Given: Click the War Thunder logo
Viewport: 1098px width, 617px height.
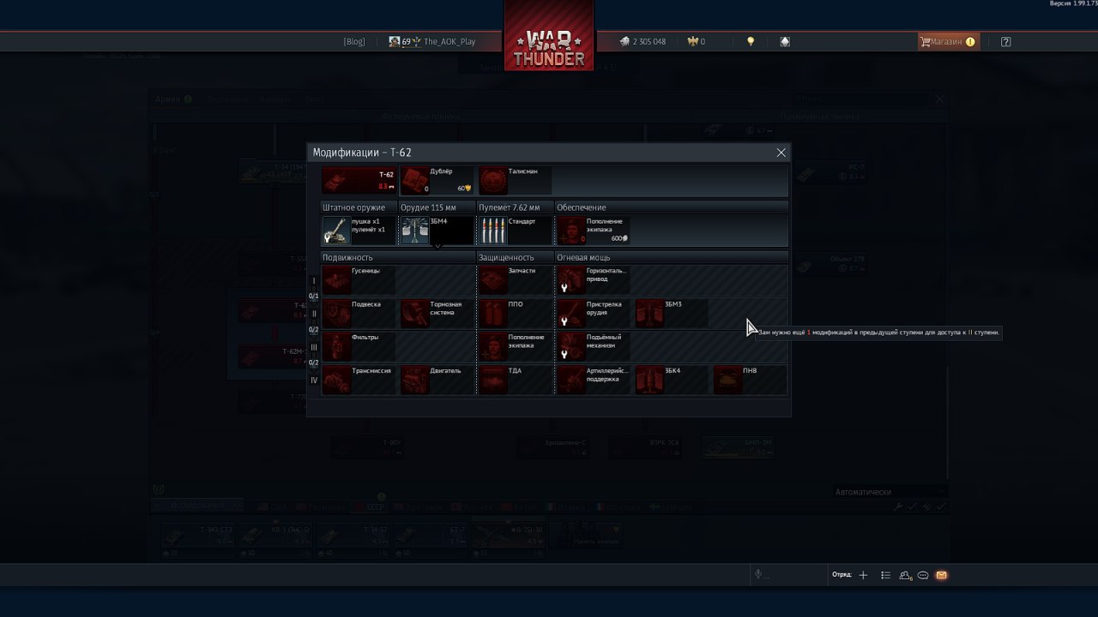Looking at the screenshot, I should pyautogui.click(x=549, y=35).
